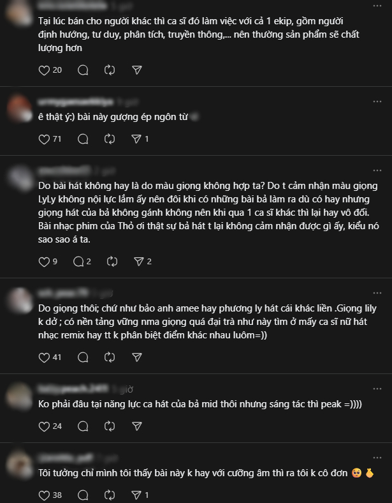Repost the comment with 9 likes
This screenshot has width=392, height=503.
(113, 261)
